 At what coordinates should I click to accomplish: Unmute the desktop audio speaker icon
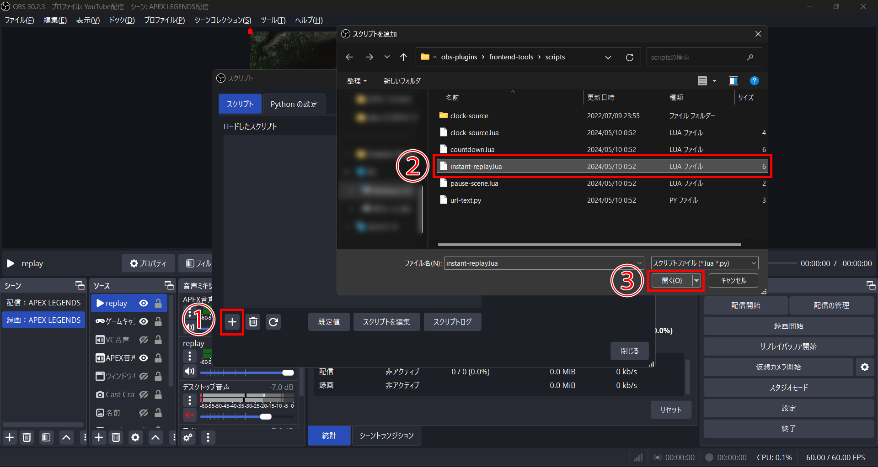[190, 415]
